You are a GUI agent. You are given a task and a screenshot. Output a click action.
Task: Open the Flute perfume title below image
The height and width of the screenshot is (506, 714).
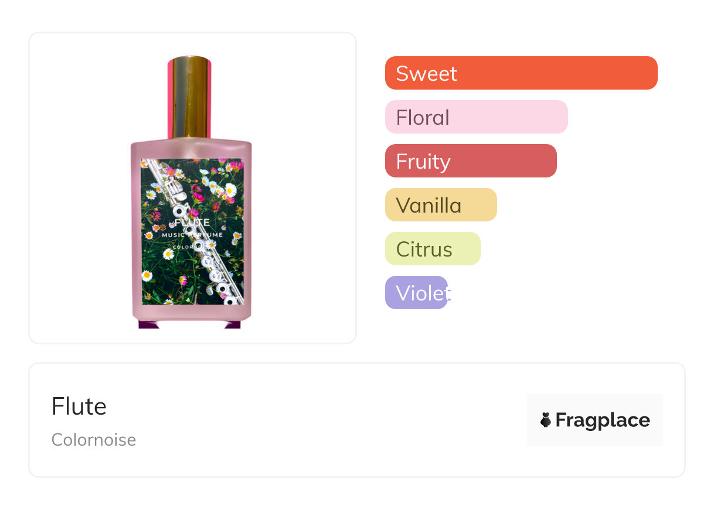[x=79, y=406]
